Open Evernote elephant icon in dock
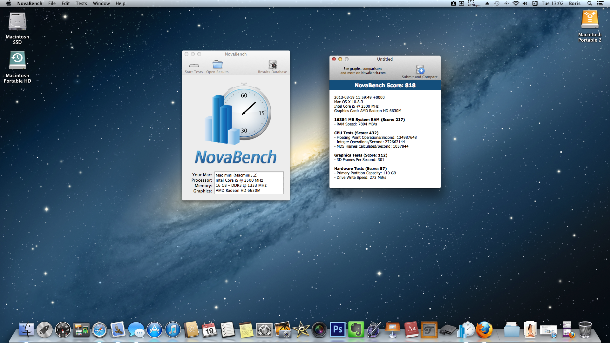610x343 pixels. [356, 330]
